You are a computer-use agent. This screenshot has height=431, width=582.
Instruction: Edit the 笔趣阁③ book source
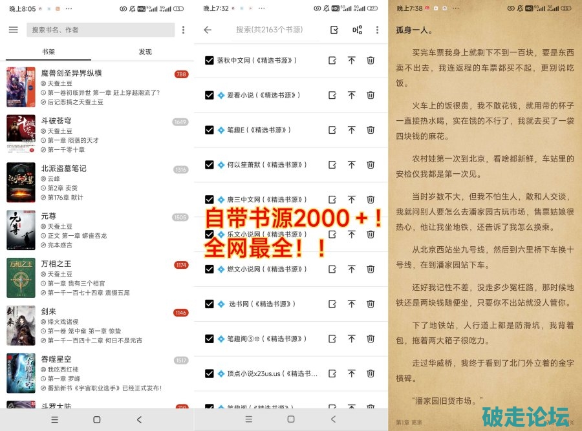click(x=332, y=339)
